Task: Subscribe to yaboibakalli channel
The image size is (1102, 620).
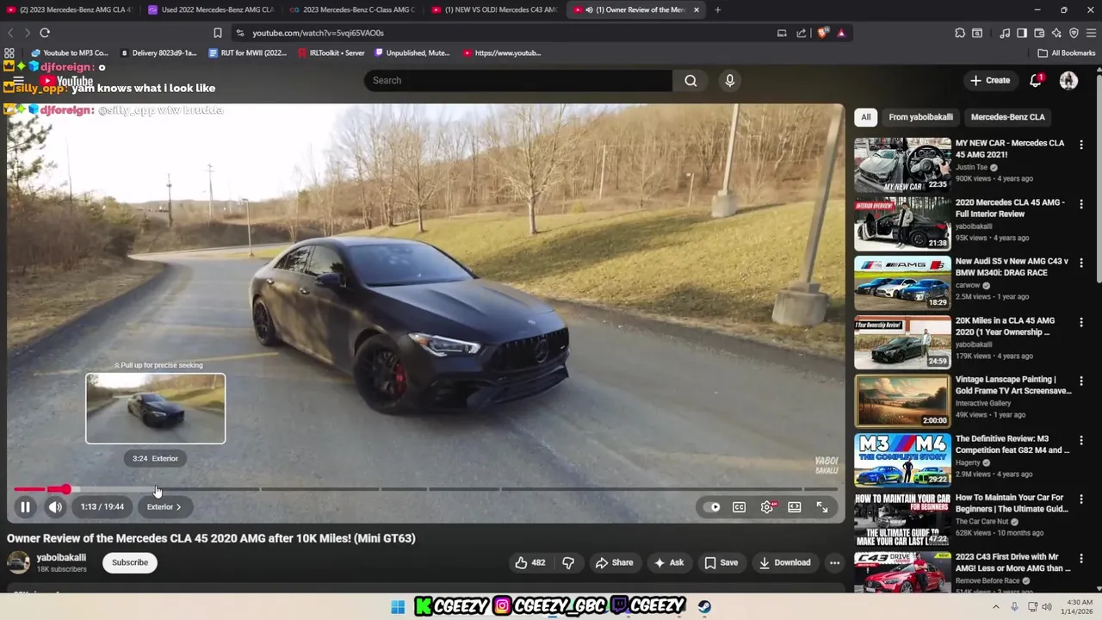Action: pyautogui.click(x=130, y=563)
